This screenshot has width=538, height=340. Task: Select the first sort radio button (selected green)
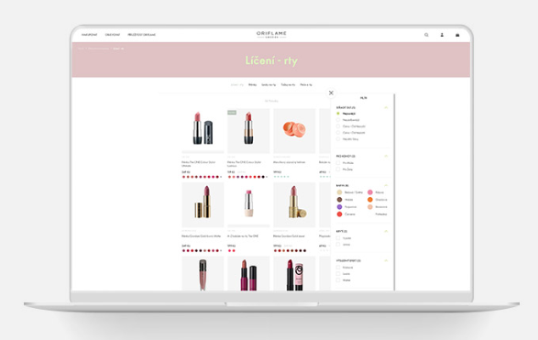338,114
